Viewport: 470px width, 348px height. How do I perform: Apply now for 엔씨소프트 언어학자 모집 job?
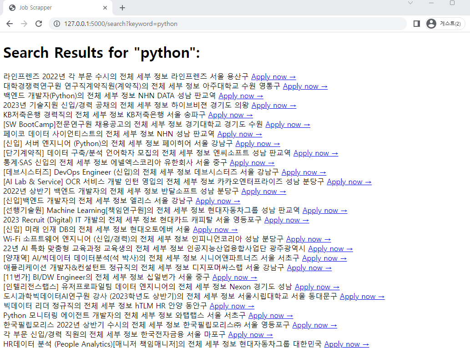point(316,153)
